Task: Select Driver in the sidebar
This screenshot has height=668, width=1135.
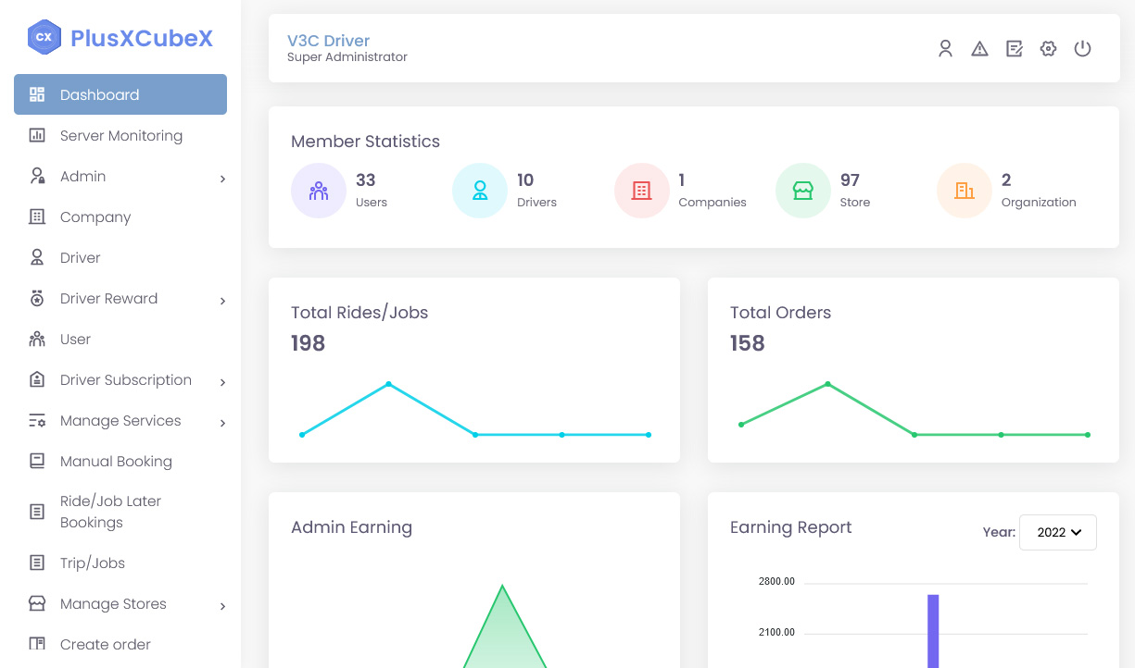Action: tap(120, 257)
